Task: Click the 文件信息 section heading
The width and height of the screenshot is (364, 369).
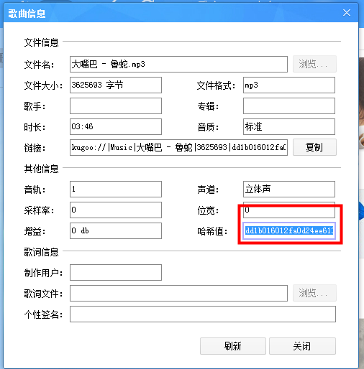Action: (41, 42)
